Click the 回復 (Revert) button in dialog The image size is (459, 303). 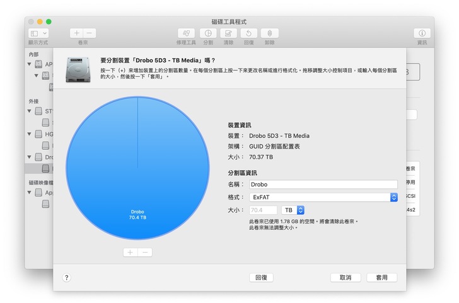point(260,277)
